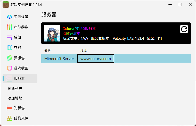Click the 光影包 shader icon
This screenshot has width=196, height=126.
(10, 108)
